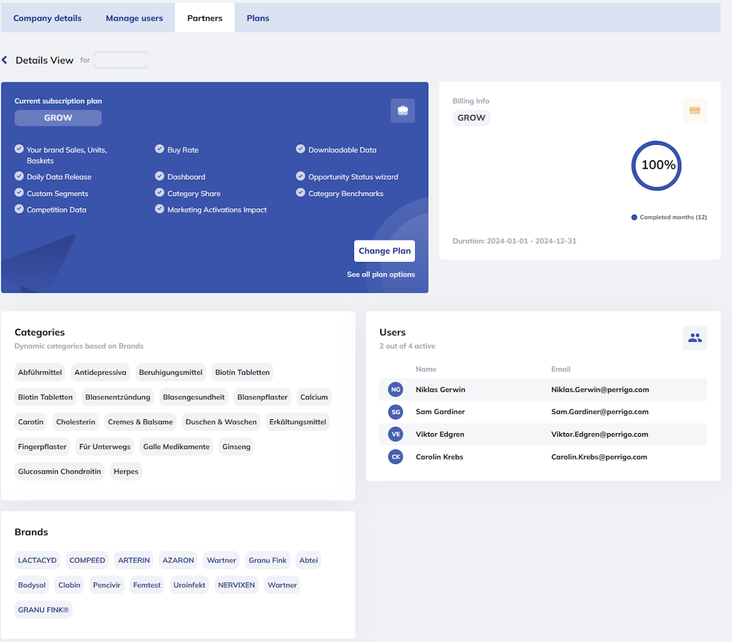Select the Fingerpflaster category chip
The width and height of the screenshot is (732, 642).
point(42,447)
